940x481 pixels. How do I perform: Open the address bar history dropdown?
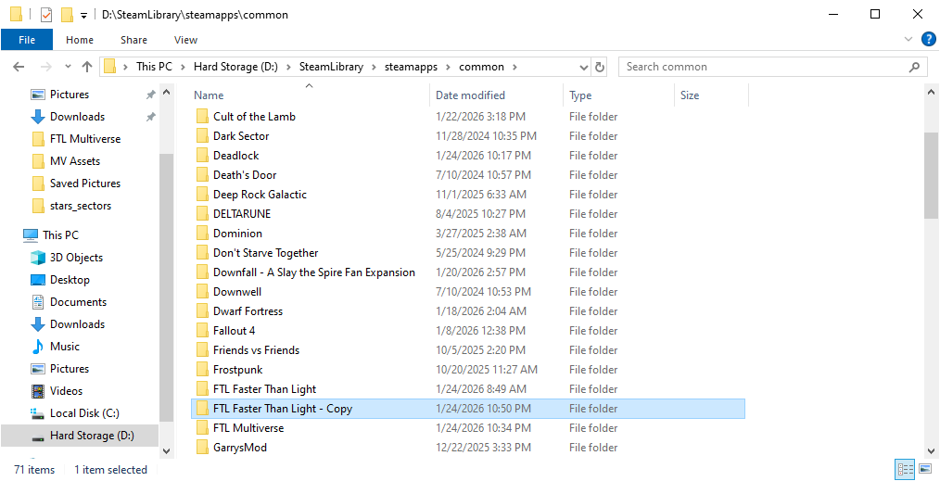(585, 67)
